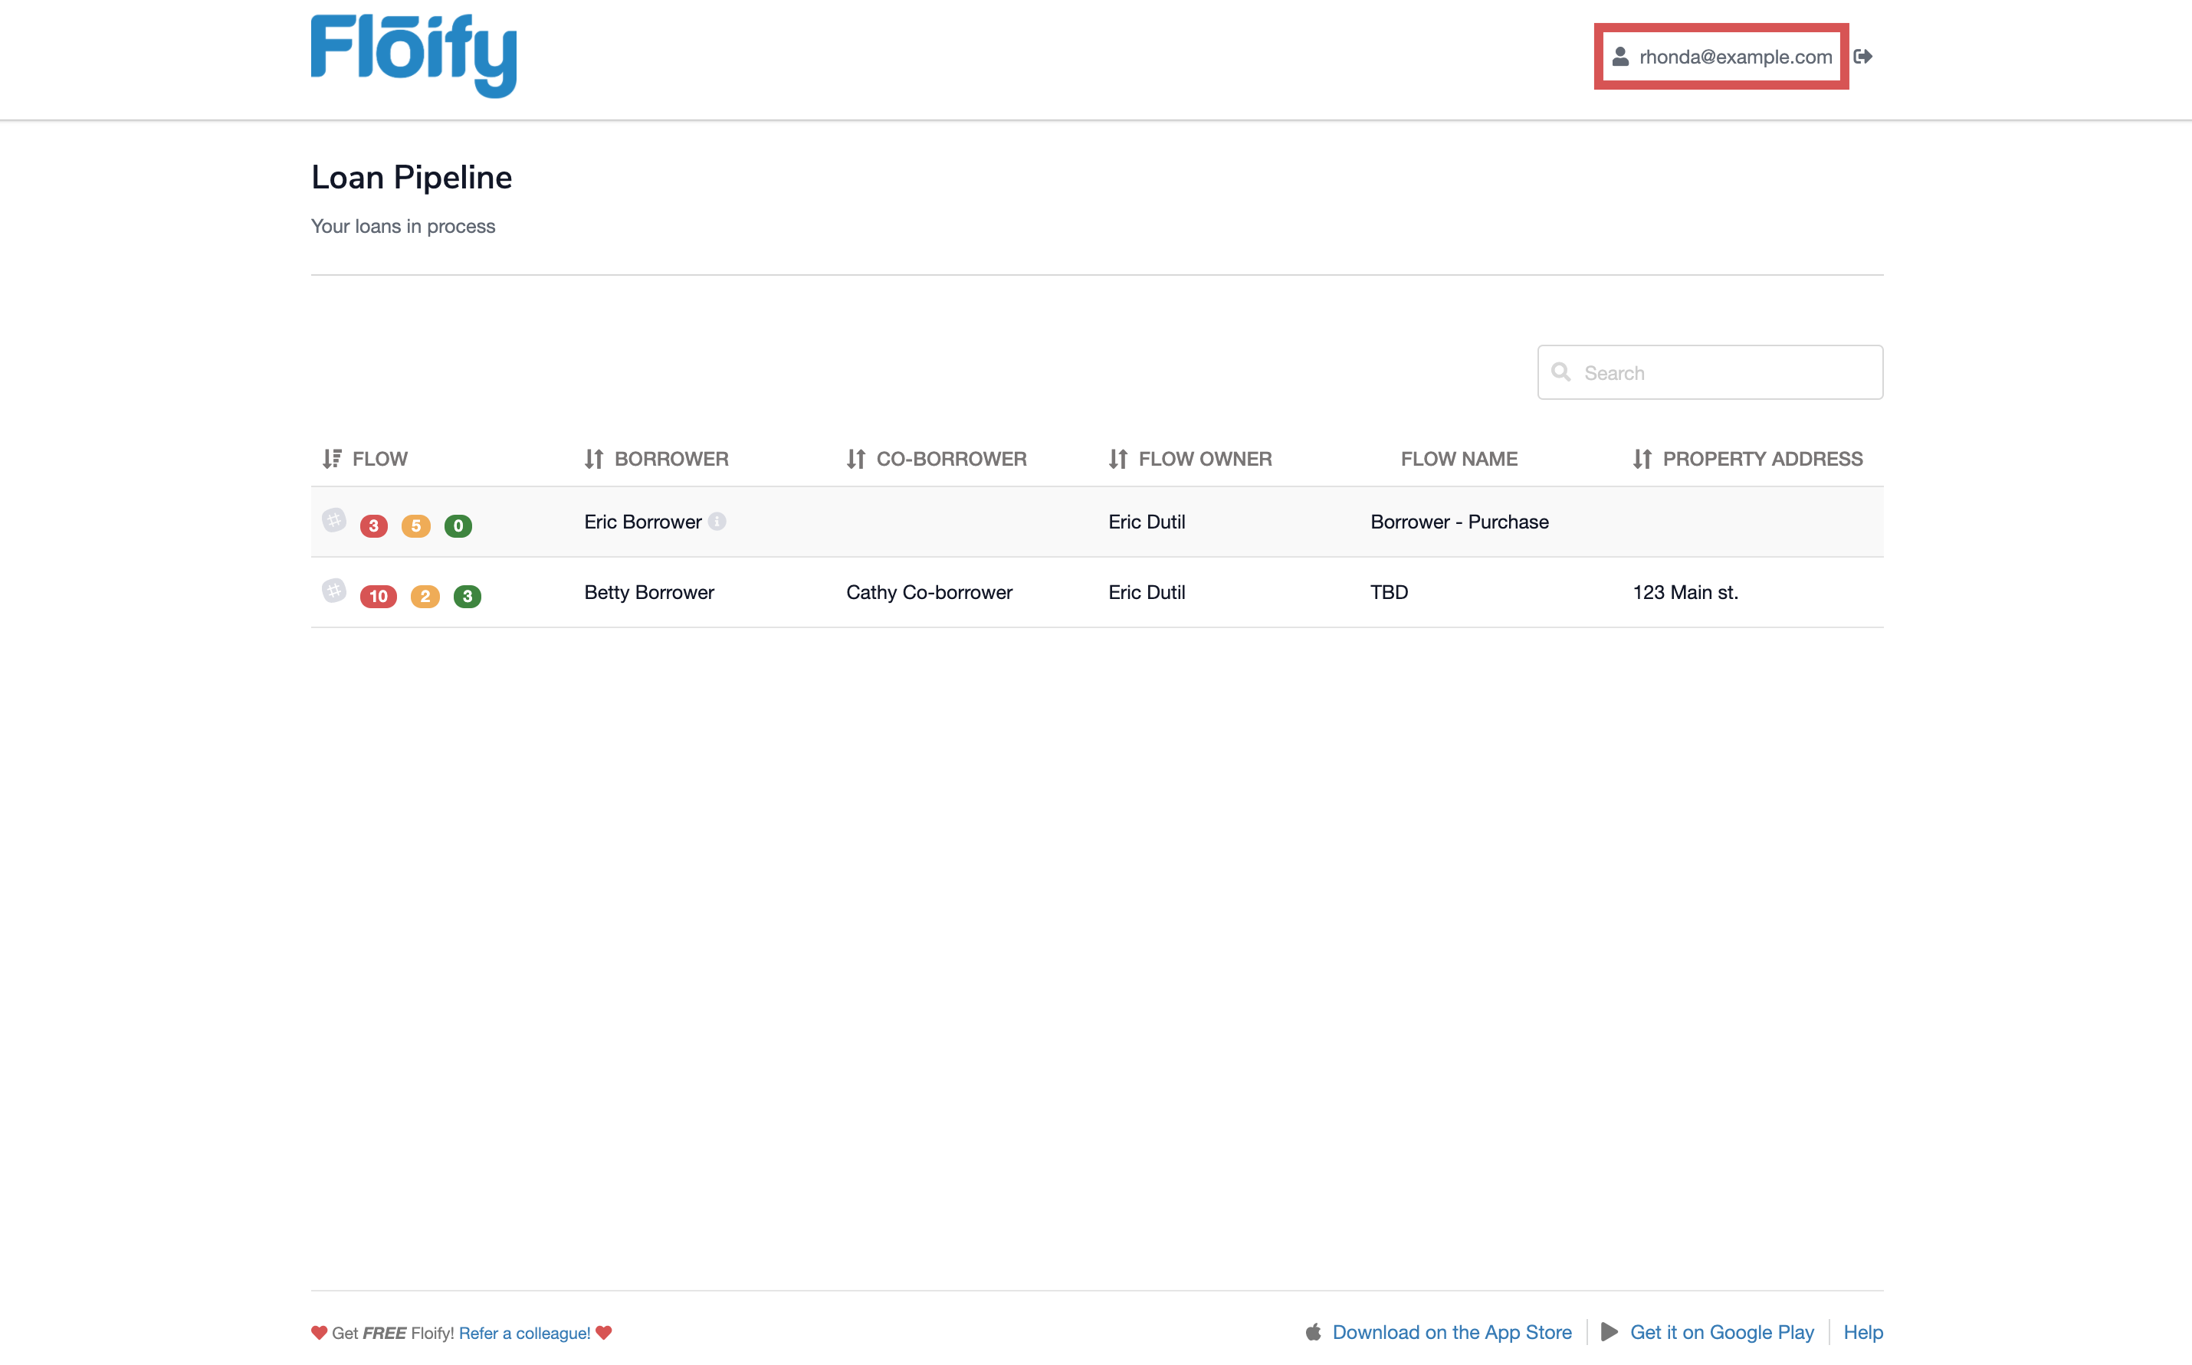
Task: Click the Floify logo
Action: pos(414,56)
